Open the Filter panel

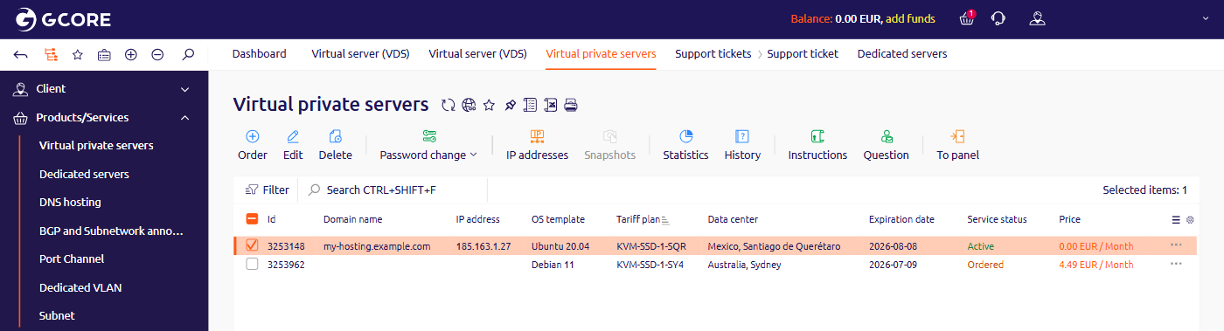[x=268, y=190]
